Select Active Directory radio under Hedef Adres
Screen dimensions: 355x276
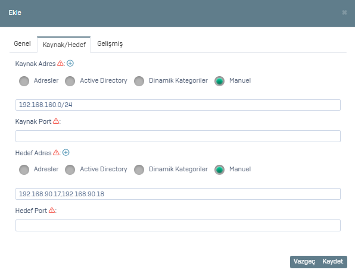pyautogui.click(x=70, y=170)
